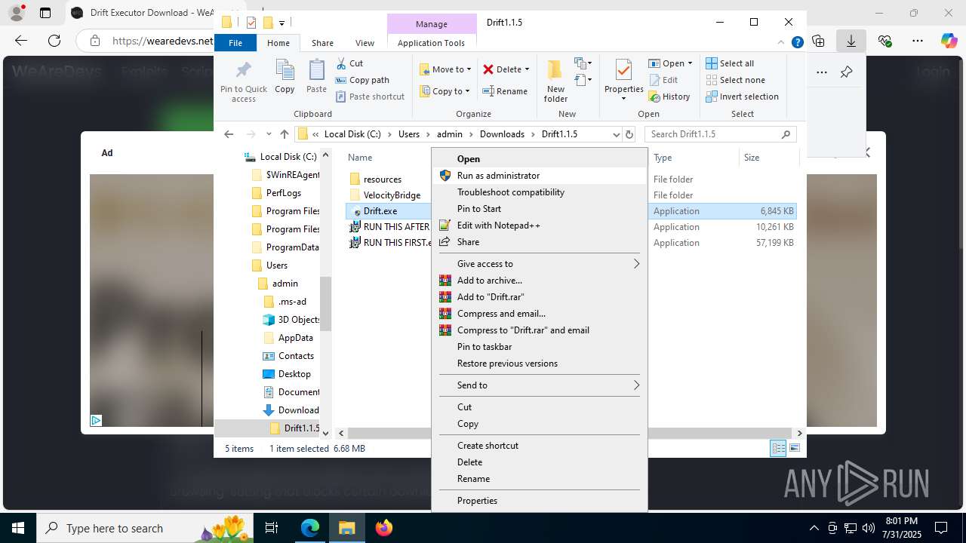The width and height of the screenshot is (966, 543).
Task: Switch to the Share ribbon tab
Action: (322, 43)
